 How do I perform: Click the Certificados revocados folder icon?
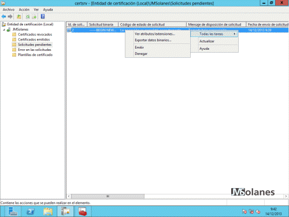[14, 35]
